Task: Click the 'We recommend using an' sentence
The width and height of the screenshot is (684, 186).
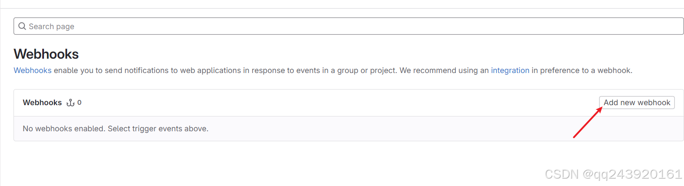Action: tap(444, 70)
